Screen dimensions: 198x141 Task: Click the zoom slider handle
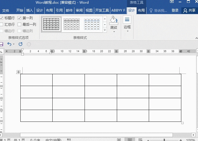(164, 140)
